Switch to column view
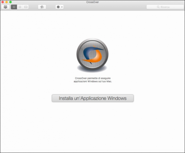The height and width of the screenshot is (153, 185). pyautogui.click(x=26, y=7)
